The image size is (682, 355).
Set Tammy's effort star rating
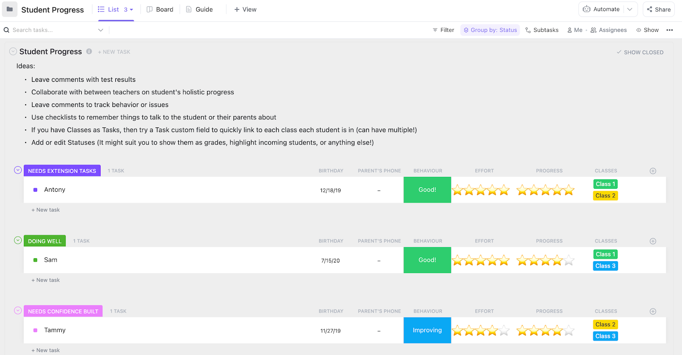point(481,331)
